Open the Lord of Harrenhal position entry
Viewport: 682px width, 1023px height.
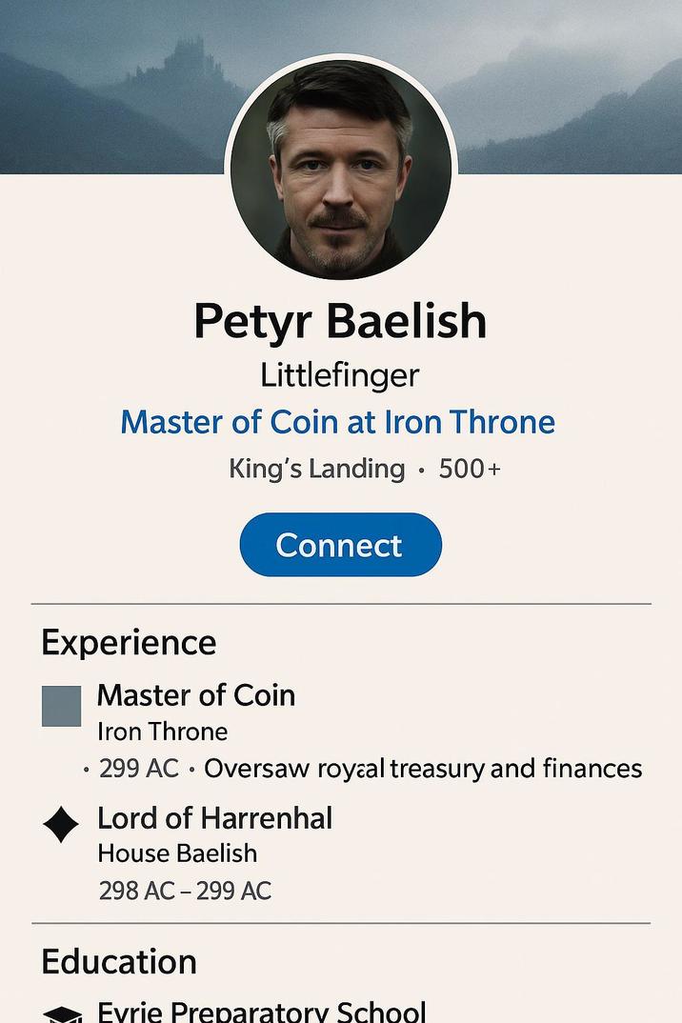[213, 818]
